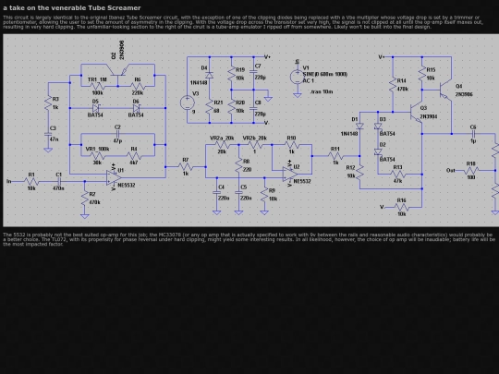Viewport: 499px width, 374px height.
Task: Click the U1 op-amp triangle symbol
Action: pos(114,178)
